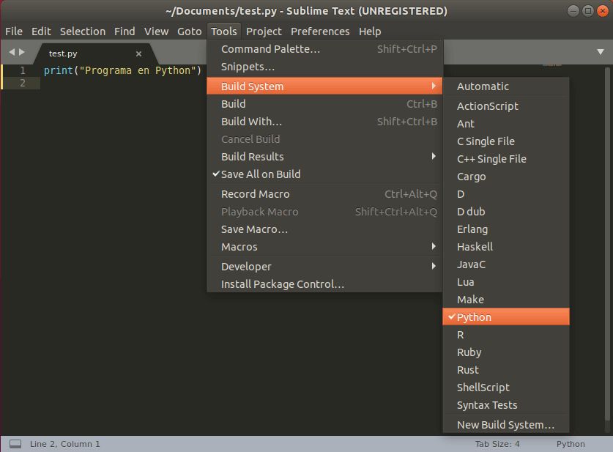The image size is (613, 452).
Task: Open the View menu
Action: click(157, 32)
